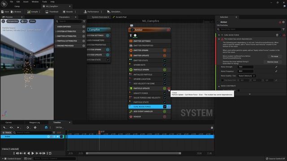Delete the Curl Noise Force module with trash icon
The image size is (287, 161).
[277, 35]
